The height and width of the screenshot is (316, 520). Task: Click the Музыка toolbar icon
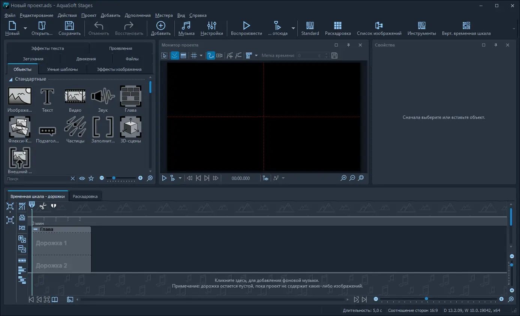click(186, 28)
